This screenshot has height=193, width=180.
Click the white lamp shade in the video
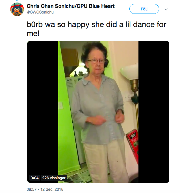pos(130,72)
